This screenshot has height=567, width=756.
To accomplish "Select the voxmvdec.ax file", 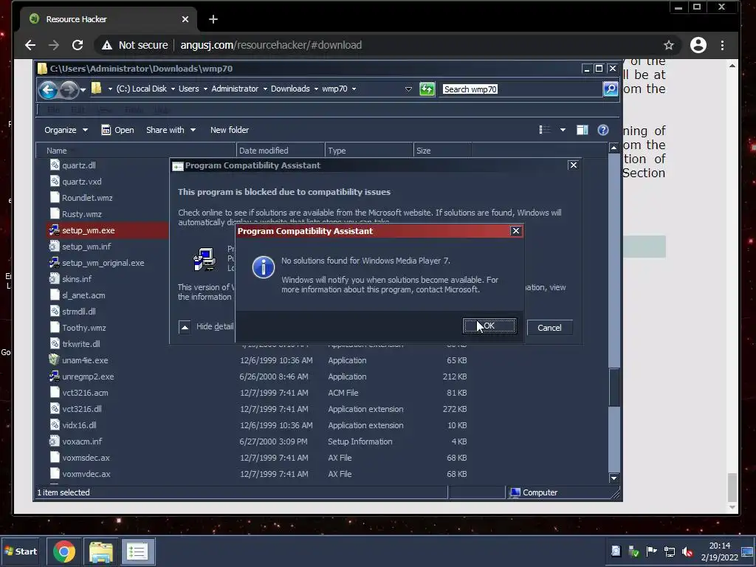I will (86, 475).
